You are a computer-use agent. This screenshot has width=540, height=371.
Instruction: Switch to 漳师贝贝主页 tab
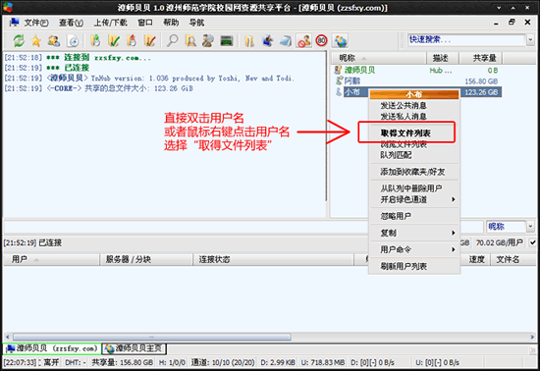tap(135, 348)
